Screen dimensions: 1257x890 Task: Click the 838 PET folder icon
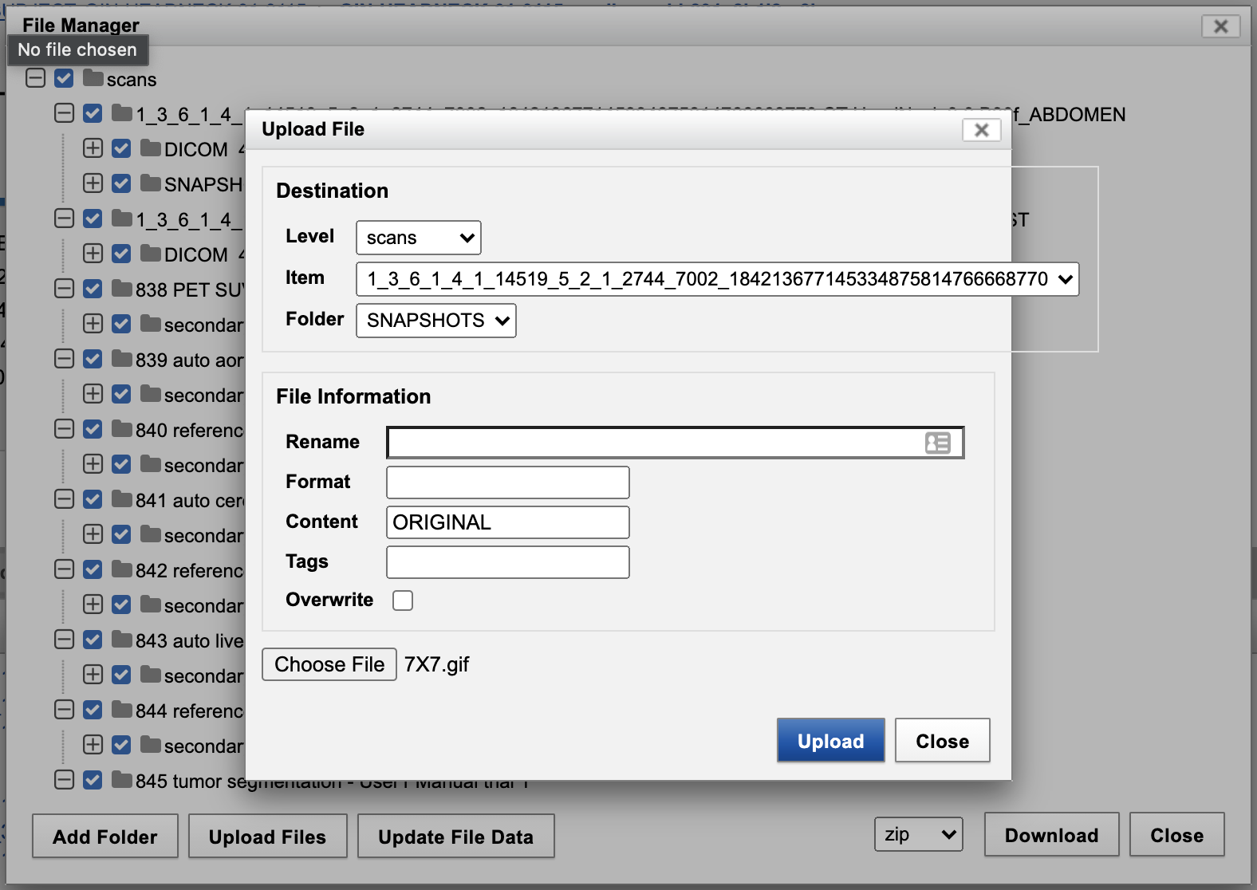tap(122, 289)
